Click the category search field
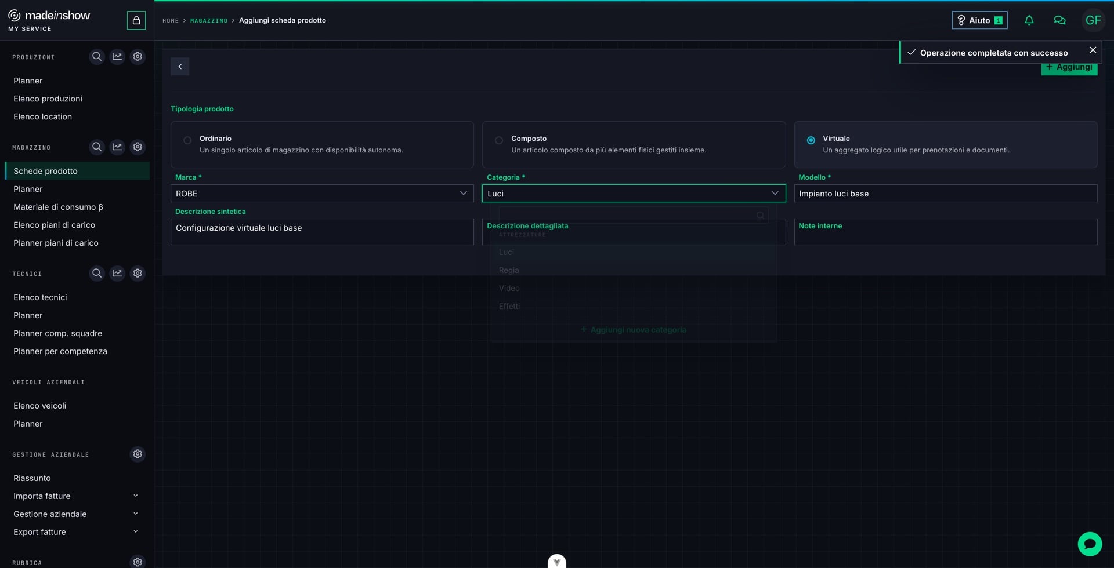The width and height of the screenshot is (1114, 568). pos(634,215)
